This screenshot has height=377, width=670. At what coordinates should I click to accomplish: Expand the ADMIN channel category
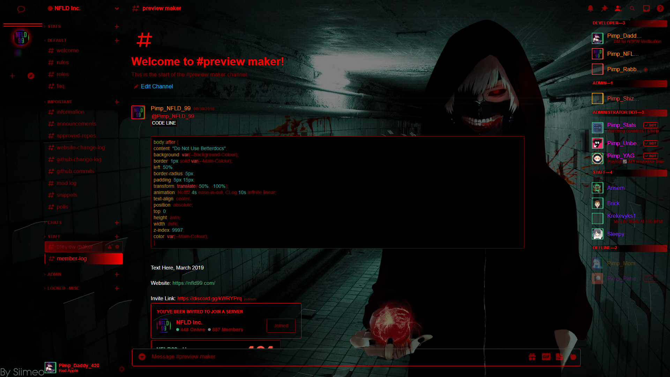click(x=54, y=274)
